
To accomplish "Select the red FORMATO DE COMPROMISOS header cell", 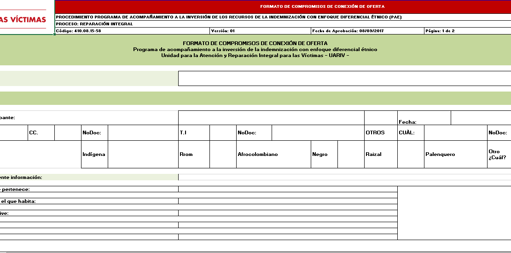I will [283, 6].
